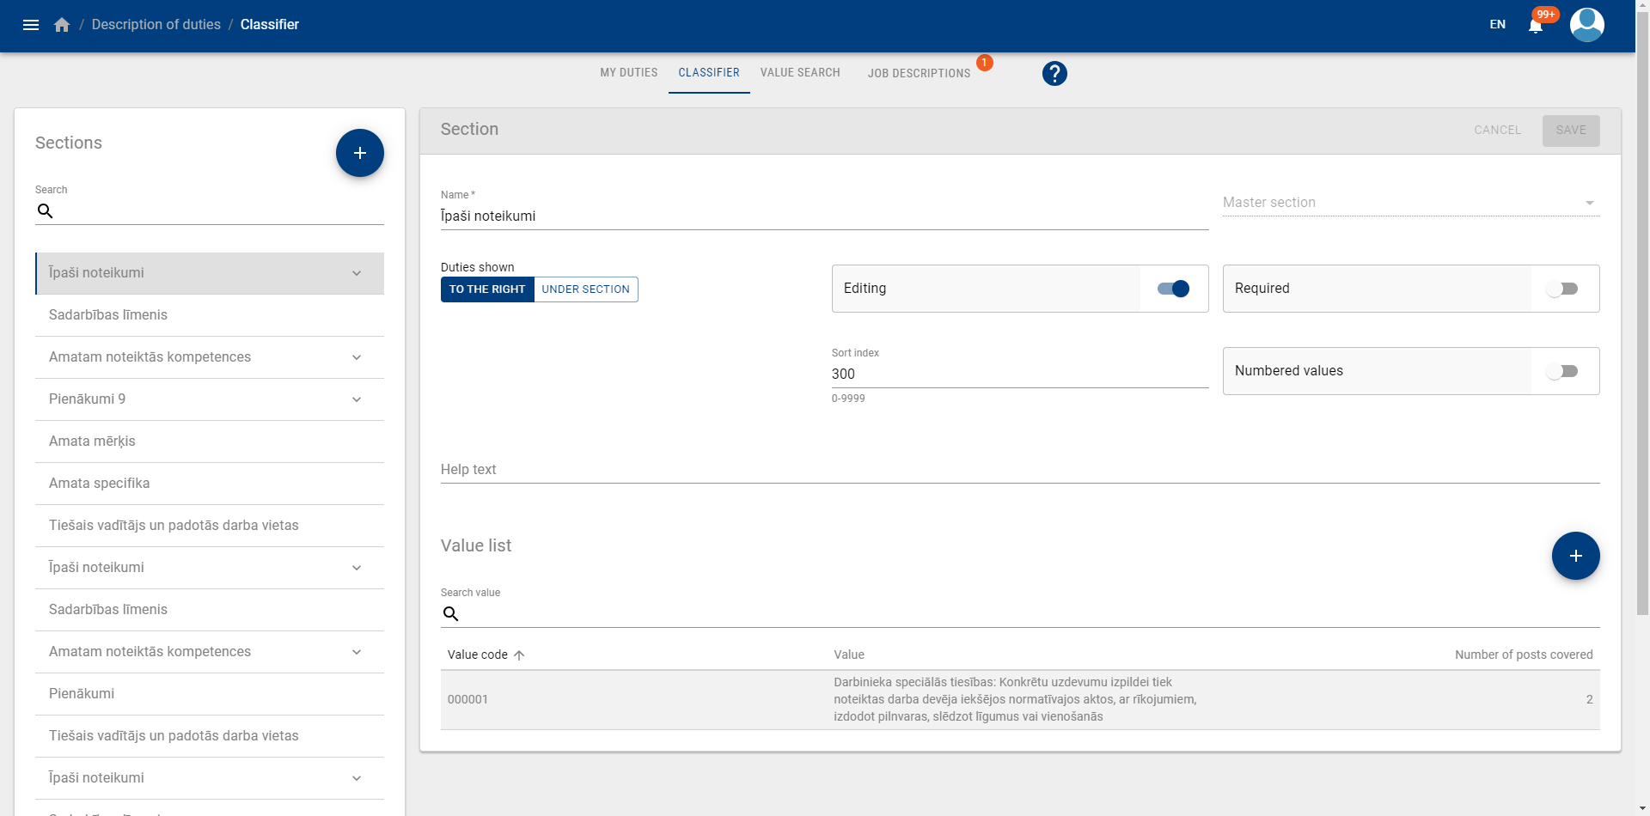Viewport: 1650px width, 816px height.
Task: Turn on Numbered values switch
Action: 1562,371
